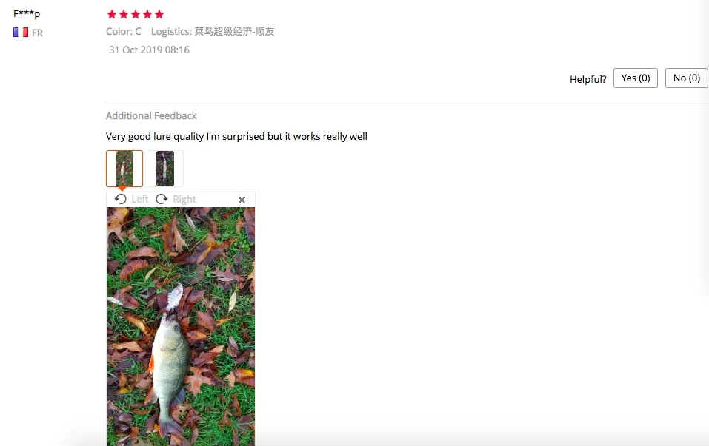
Task: Click the review text about lure quality
Action: click(x=236, y=136)
